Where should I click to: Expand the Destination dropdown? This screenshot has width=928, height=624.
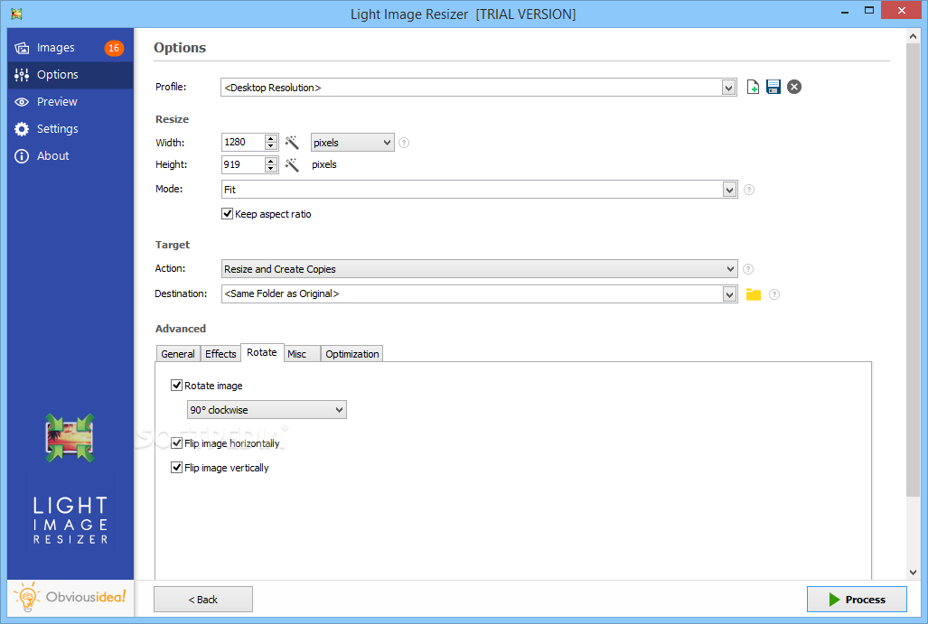[x=729, y=294]
